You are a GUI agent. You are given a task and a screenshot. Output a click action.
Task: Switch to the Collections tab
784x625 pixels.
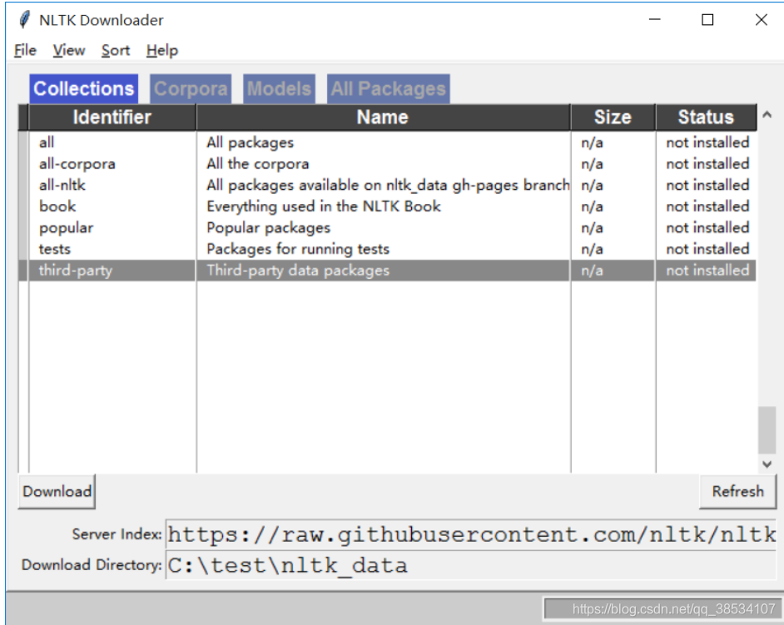coord(83,88)
